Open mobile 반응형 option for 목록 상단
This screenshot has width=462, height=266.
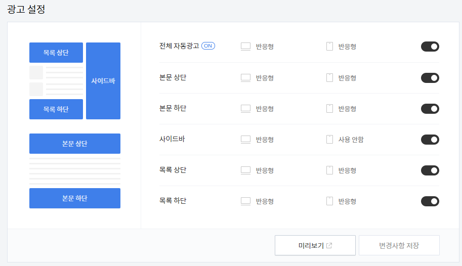point(347,170)
